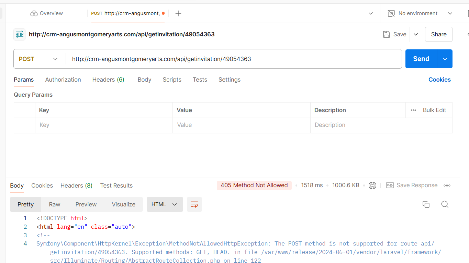Copy the response body with copy icon
Image resolution: width=469 pixels, height=263 pixels.
click(x=426, y=204)
